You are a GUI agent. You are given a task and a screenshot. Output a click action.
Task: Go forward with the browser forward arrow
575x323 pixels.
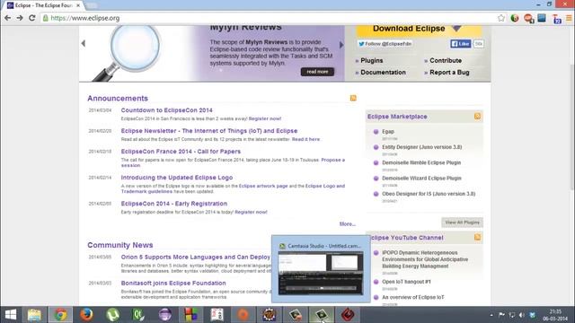pos(20,18)
